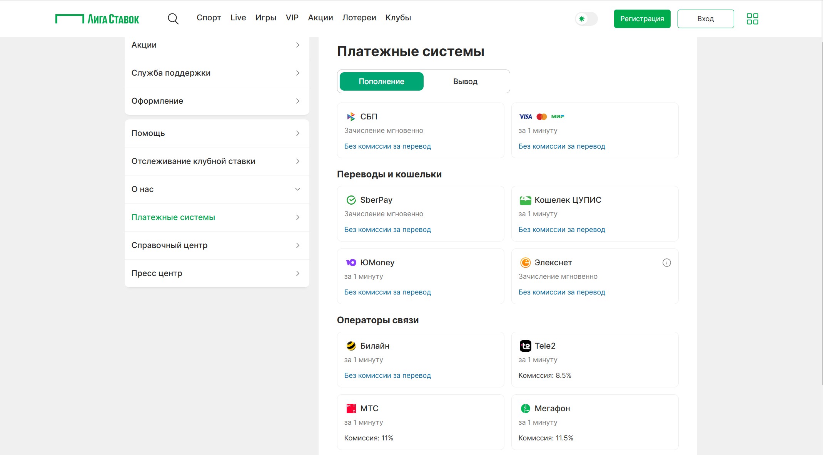Click the СБП payment logo

351,117
